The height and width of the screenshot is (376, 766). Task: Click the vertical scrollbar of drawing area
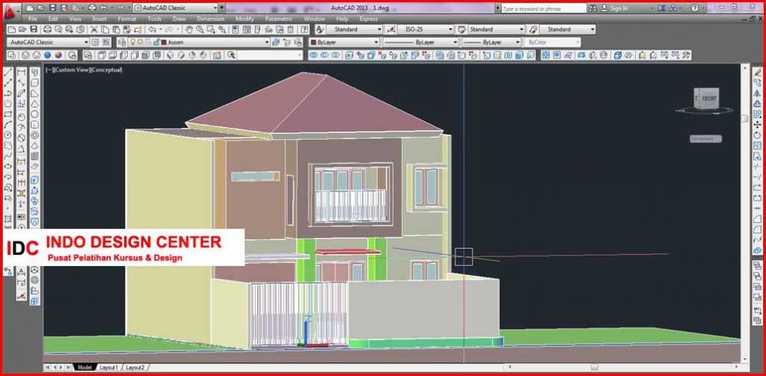click(745, 212)
